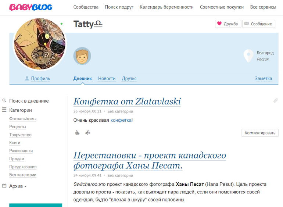Open Рецепты category
This screenshot has width=283, height=207.
pyautogui.click(x=18, y=127)
